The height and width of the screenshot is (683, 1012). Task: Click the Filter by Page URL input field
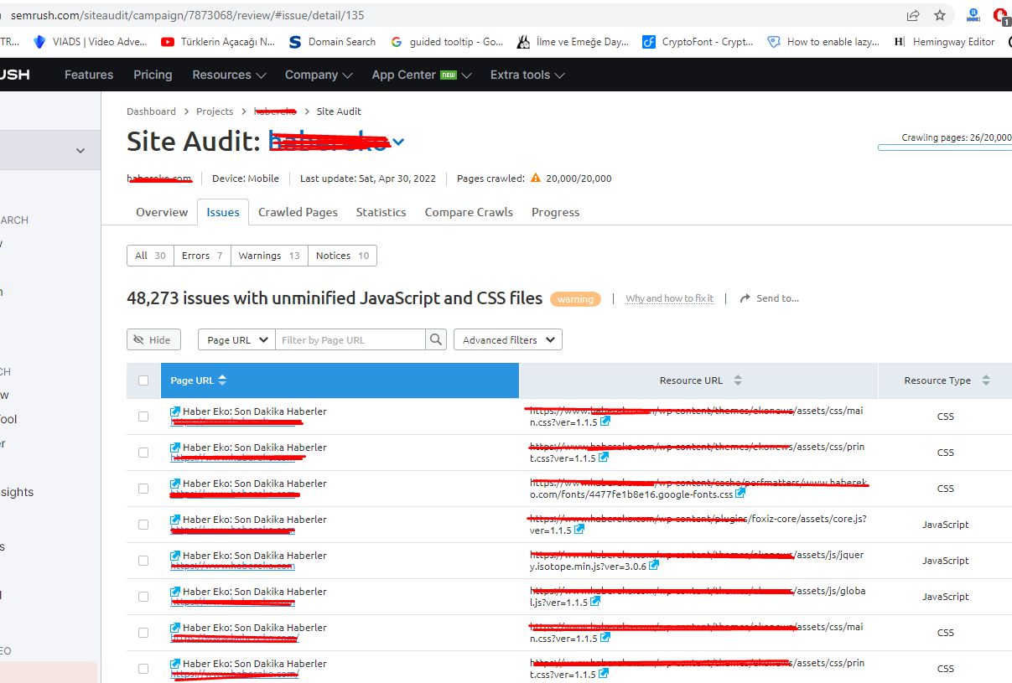click(350, 339)
